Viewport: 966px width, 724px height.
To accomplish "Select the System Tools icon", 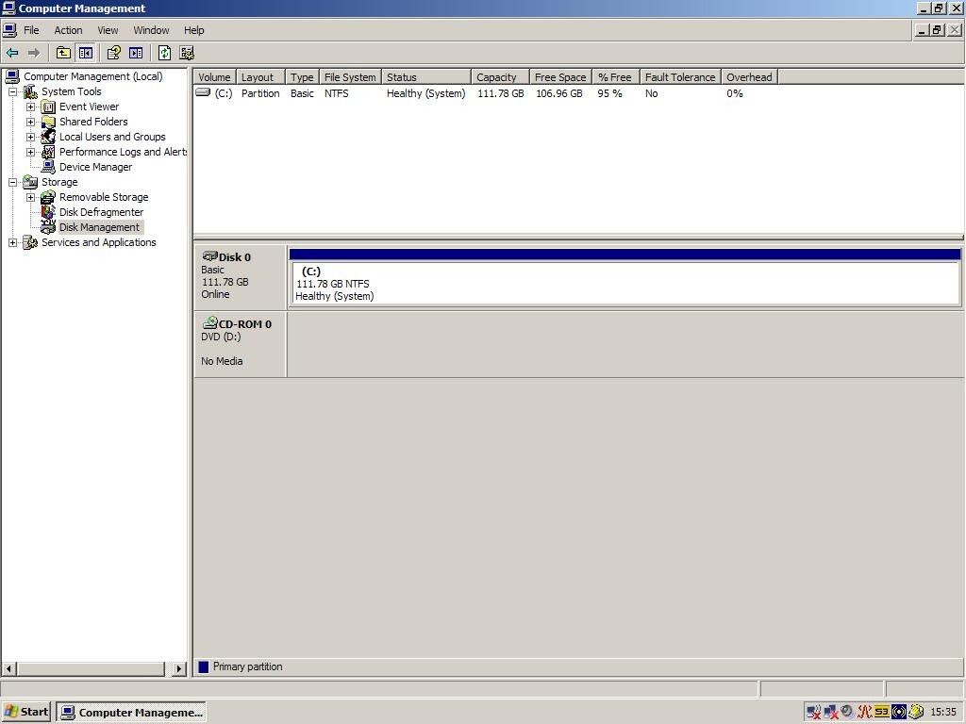I will pyautogui.click(x=30, y=91).
